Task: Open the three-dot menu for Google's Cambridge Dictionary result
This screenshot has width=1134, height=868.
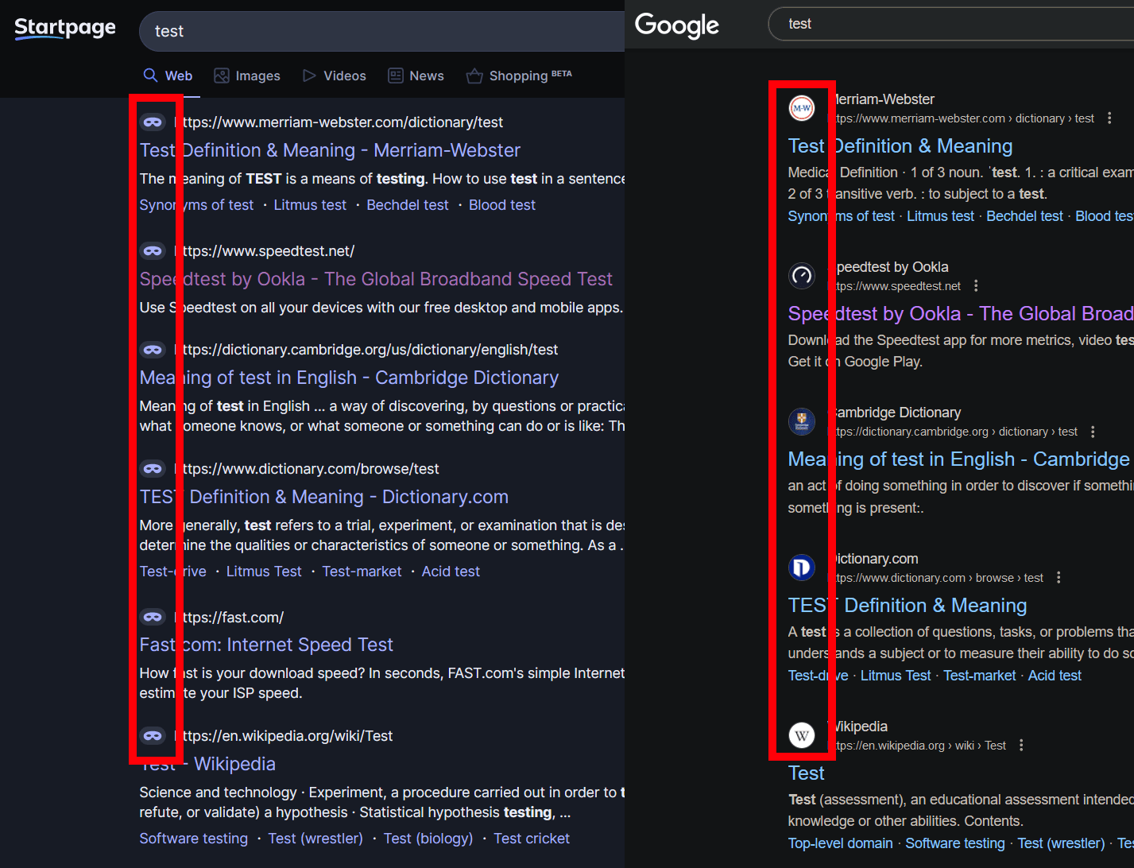Action: pyautogui.click(x=1093, y=432)
